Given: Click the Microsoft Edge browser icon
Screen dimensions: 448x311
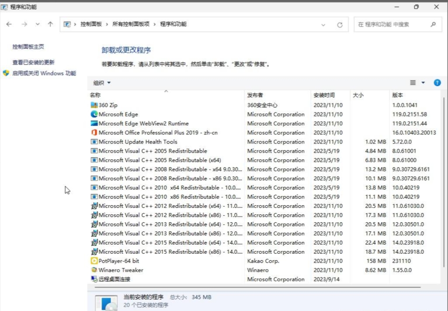Looking at the screenshot, I should [x=94, y=114].
